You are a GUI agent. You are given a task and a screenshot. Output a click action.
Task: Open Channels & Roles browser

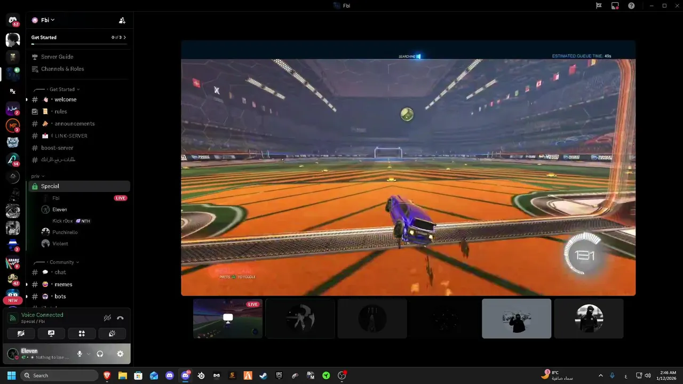point(62,69)
